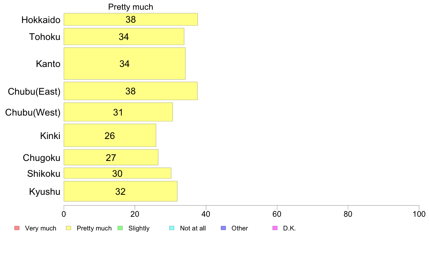The image size is (429, 265).
Task: Click the magenta D.K. legend swatch
Action: tap(275, 228)
